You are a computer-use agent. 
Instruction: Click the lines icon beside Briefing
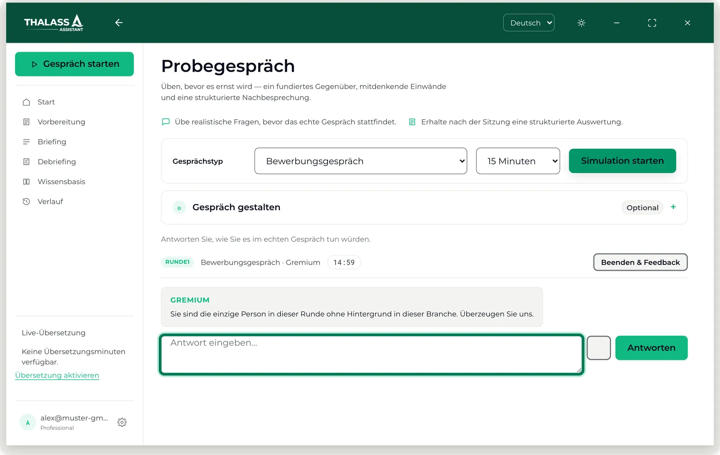[x=27, y=142]
